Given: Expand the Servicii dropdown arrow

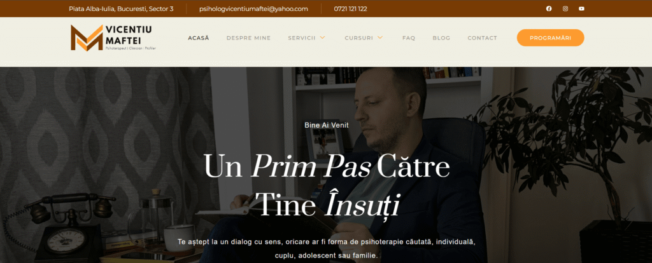Looking at the screenshot, I should click(322, 37).
